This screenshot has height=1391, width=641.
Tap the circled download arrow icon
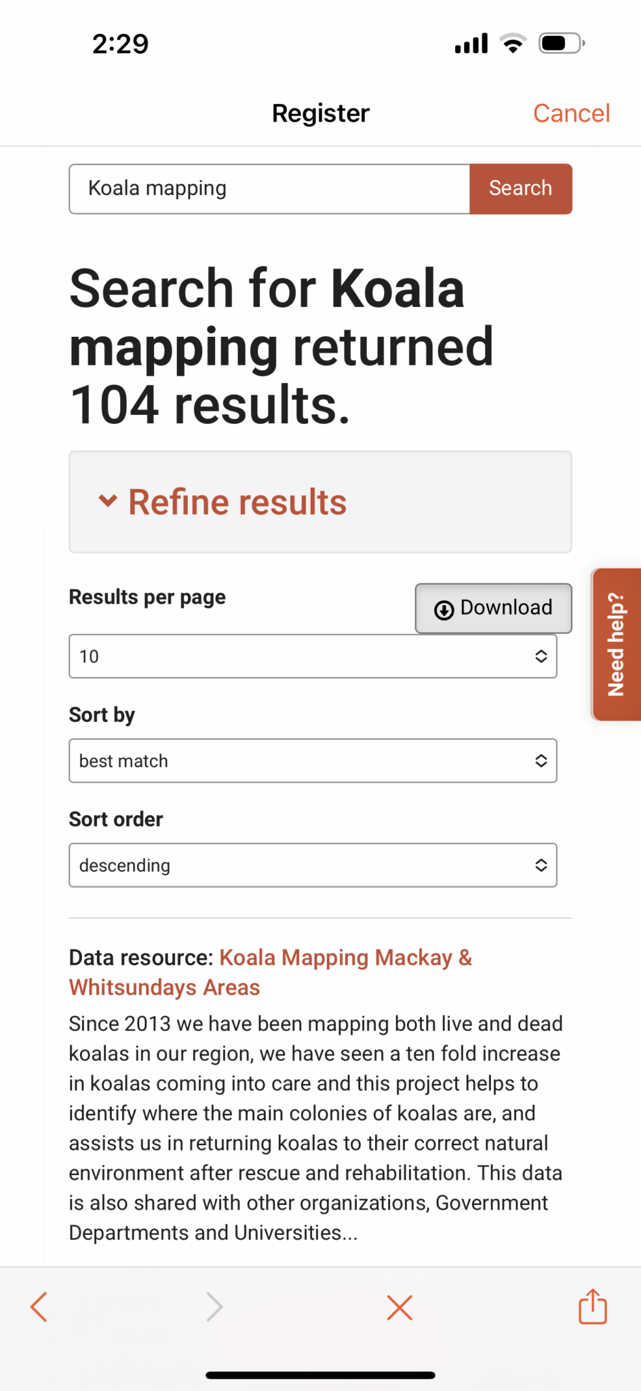point(444,610)
